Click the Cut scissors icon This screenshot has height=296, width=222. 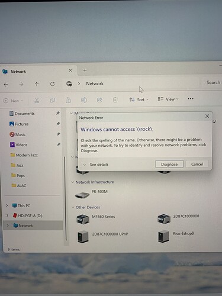point(37,100)
